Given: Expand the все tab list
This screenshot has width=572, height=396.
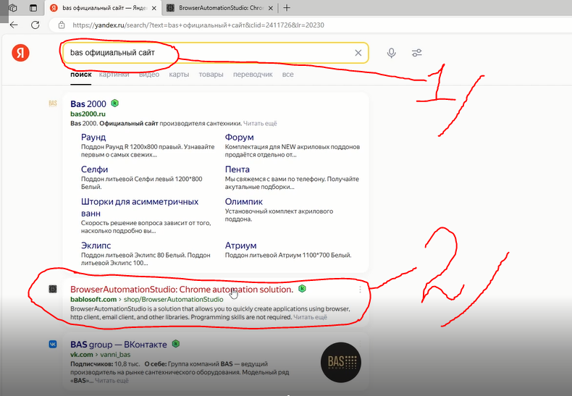Looking at the screenshot, I should pos(288,75).
